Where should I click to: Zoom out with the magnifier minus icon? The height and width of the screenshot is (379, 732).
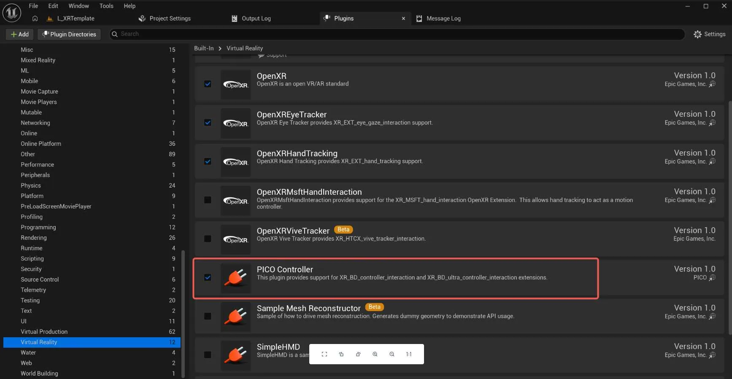(392, 354)
